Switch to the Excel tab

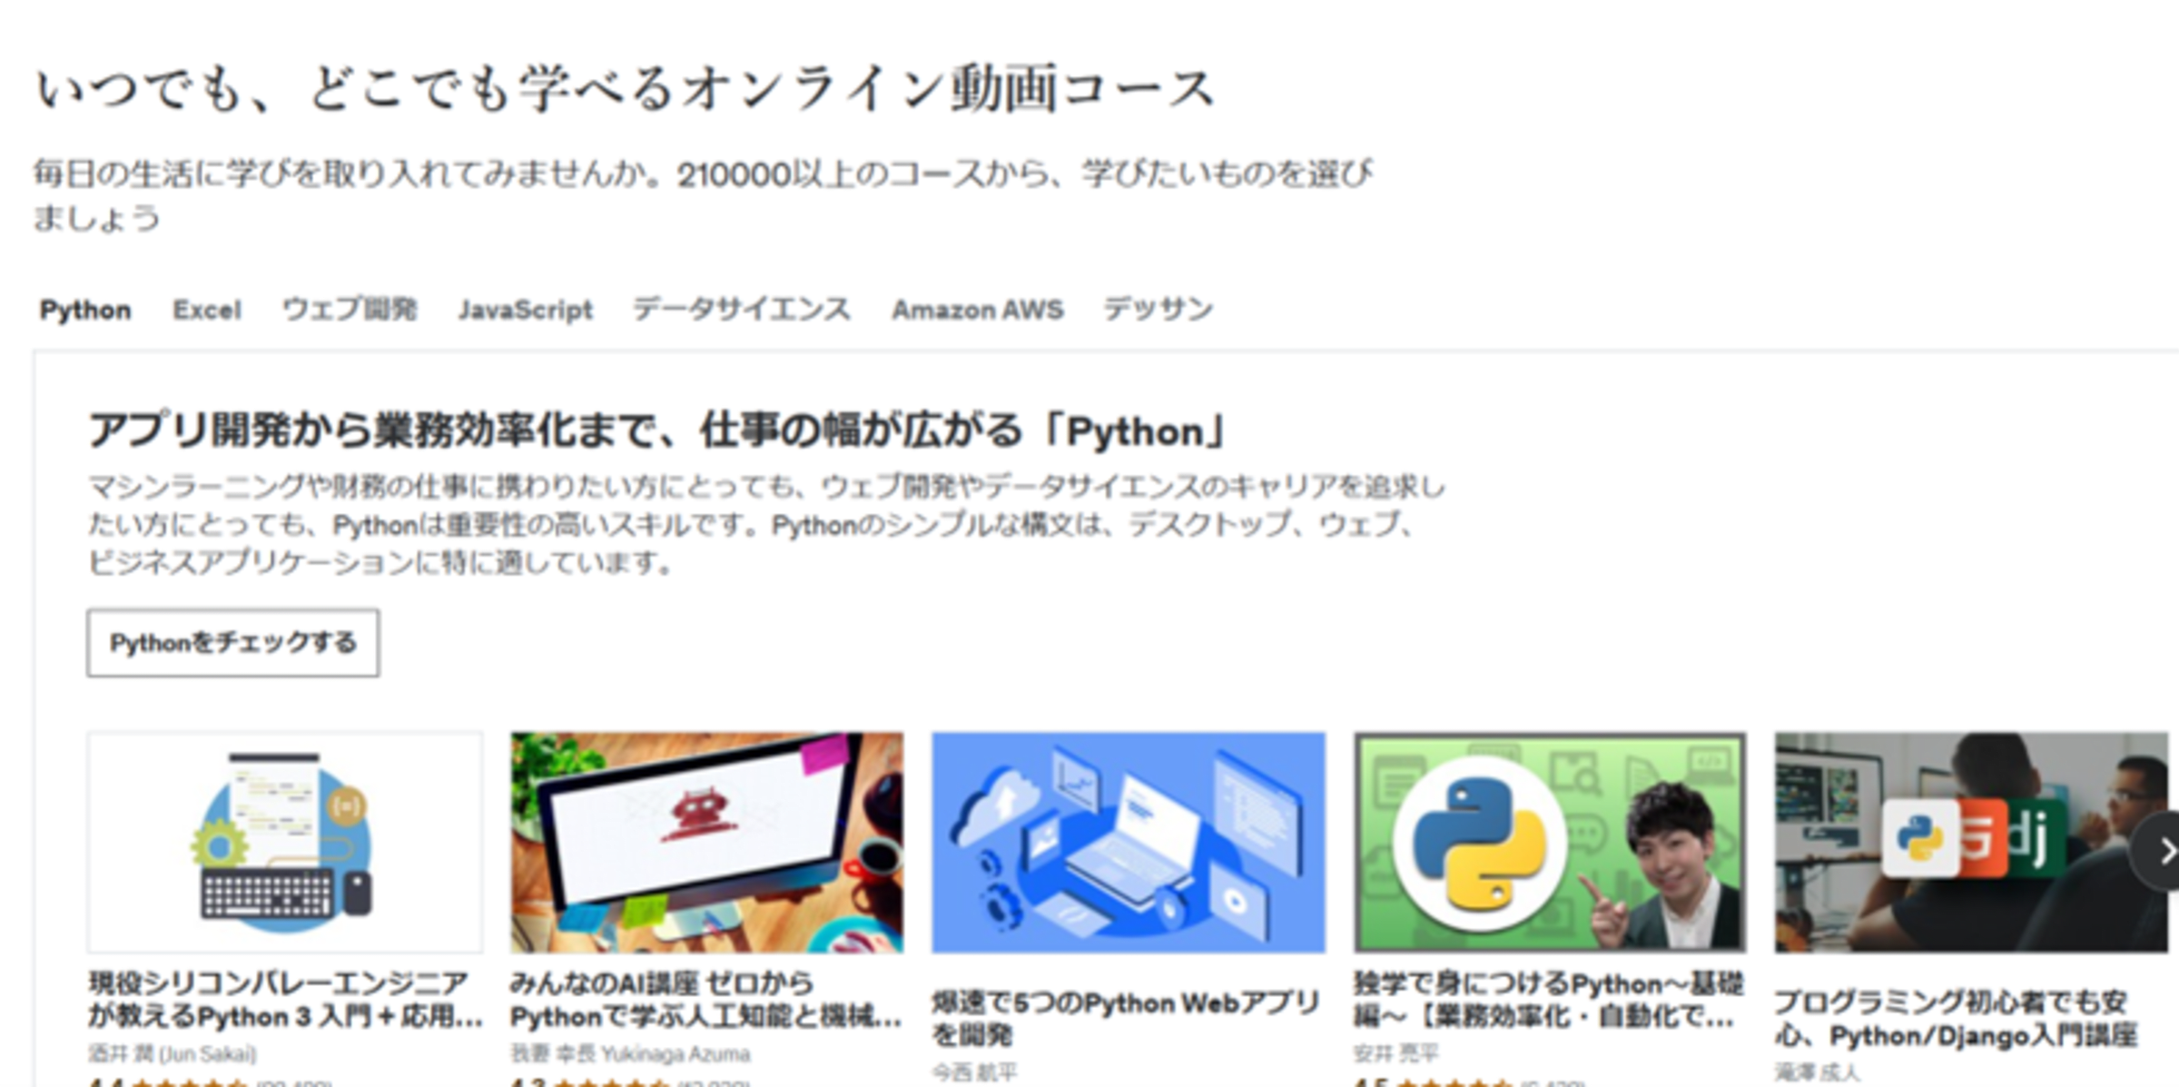(207, 310)
